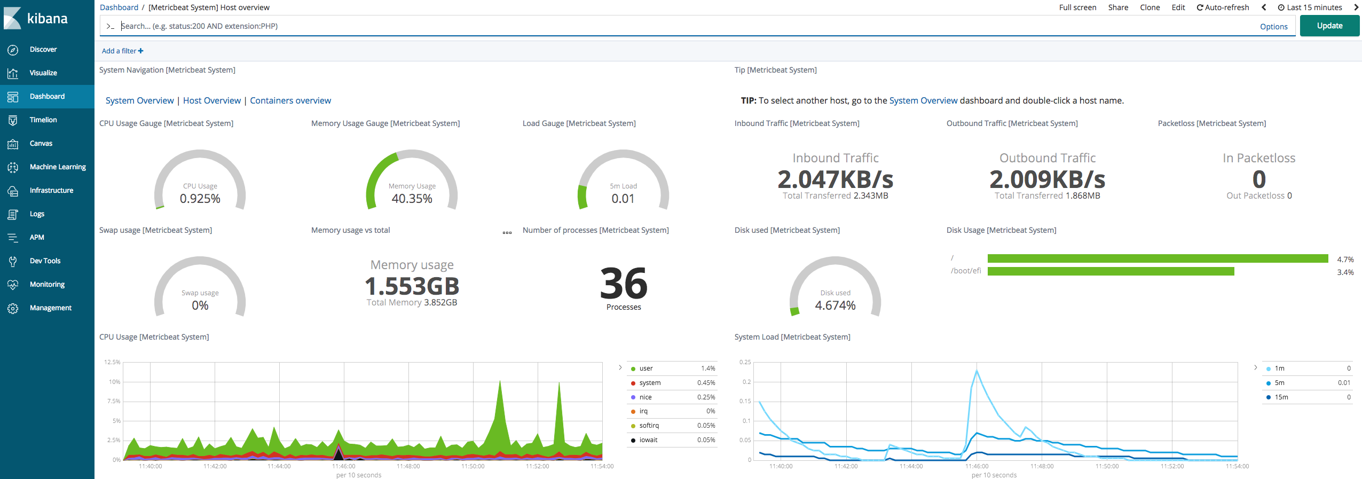Screen dimensions: 1362x479
Task: Open APM icon in sidebar
Action: (13, 238)
